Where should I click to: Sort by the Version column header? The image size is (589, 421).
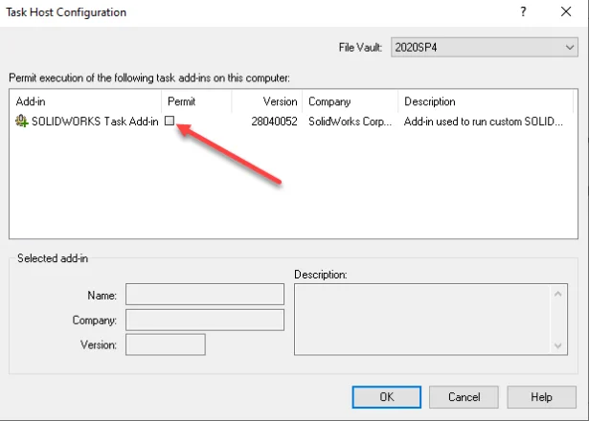267,101
